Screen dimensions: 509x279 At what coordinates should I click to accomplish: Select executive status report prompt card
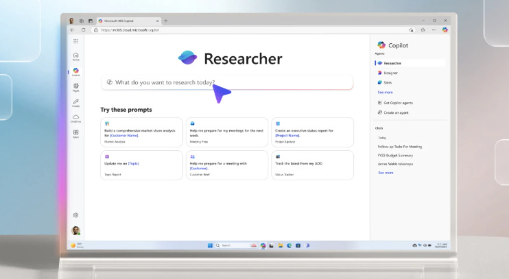pyautogui.click(x=312, y=132)
